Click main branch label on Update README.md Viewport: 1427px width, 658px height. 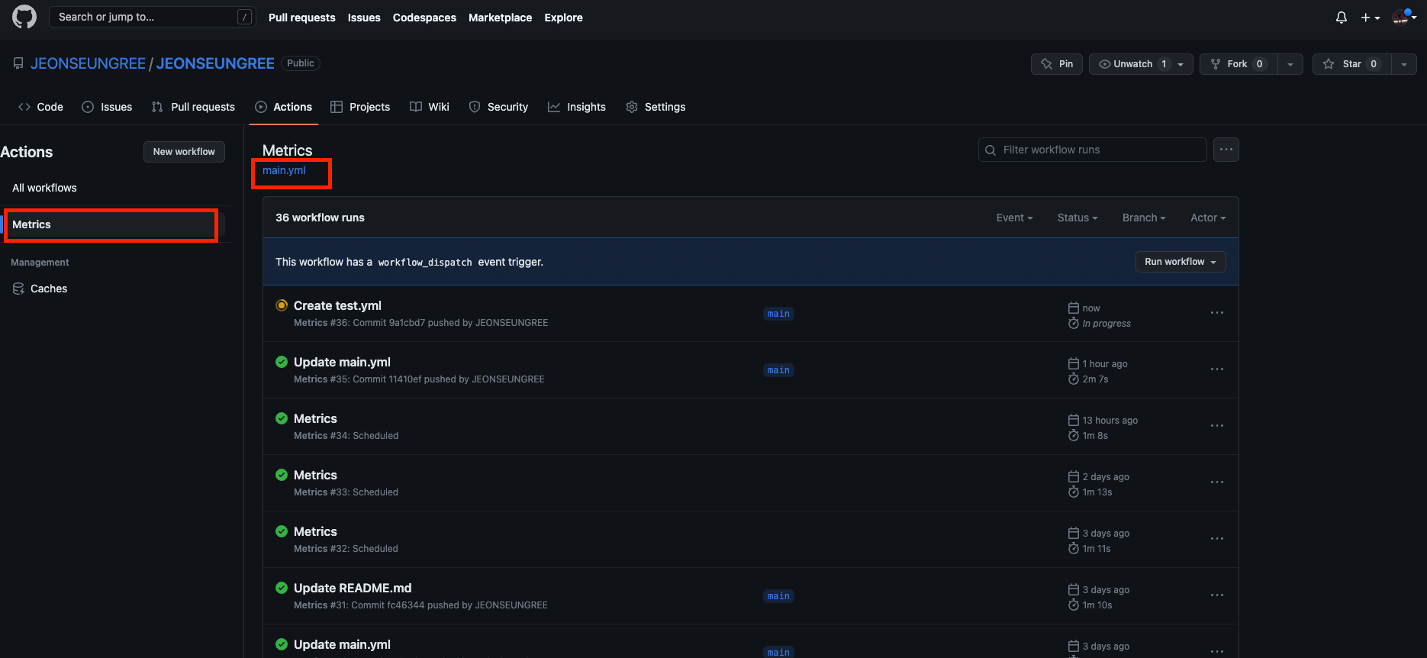778,596
